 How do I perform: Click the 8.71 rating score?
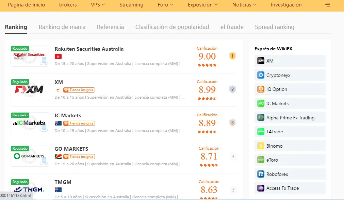209,156
